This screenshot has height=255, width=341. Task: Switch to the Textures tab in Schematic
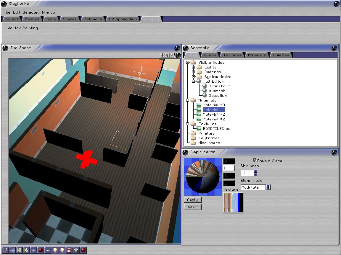click(x=232, y=55)
